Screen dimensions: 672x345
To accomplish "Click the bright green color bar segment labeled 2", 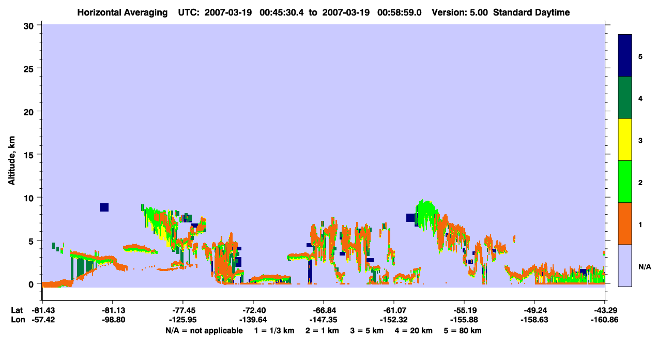I will click(625, 182).
